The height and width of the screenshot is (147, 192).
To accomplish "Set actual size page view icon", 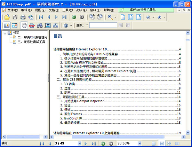I will pos(123,17).
